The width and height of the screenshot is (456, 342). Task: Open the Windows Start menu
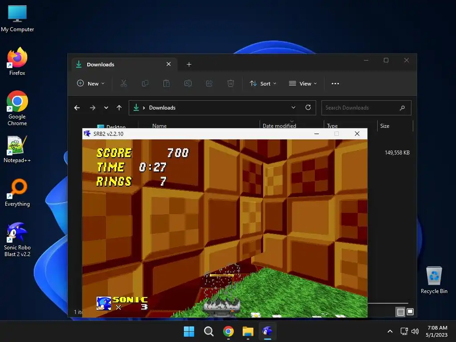click(x=189, y=331)
